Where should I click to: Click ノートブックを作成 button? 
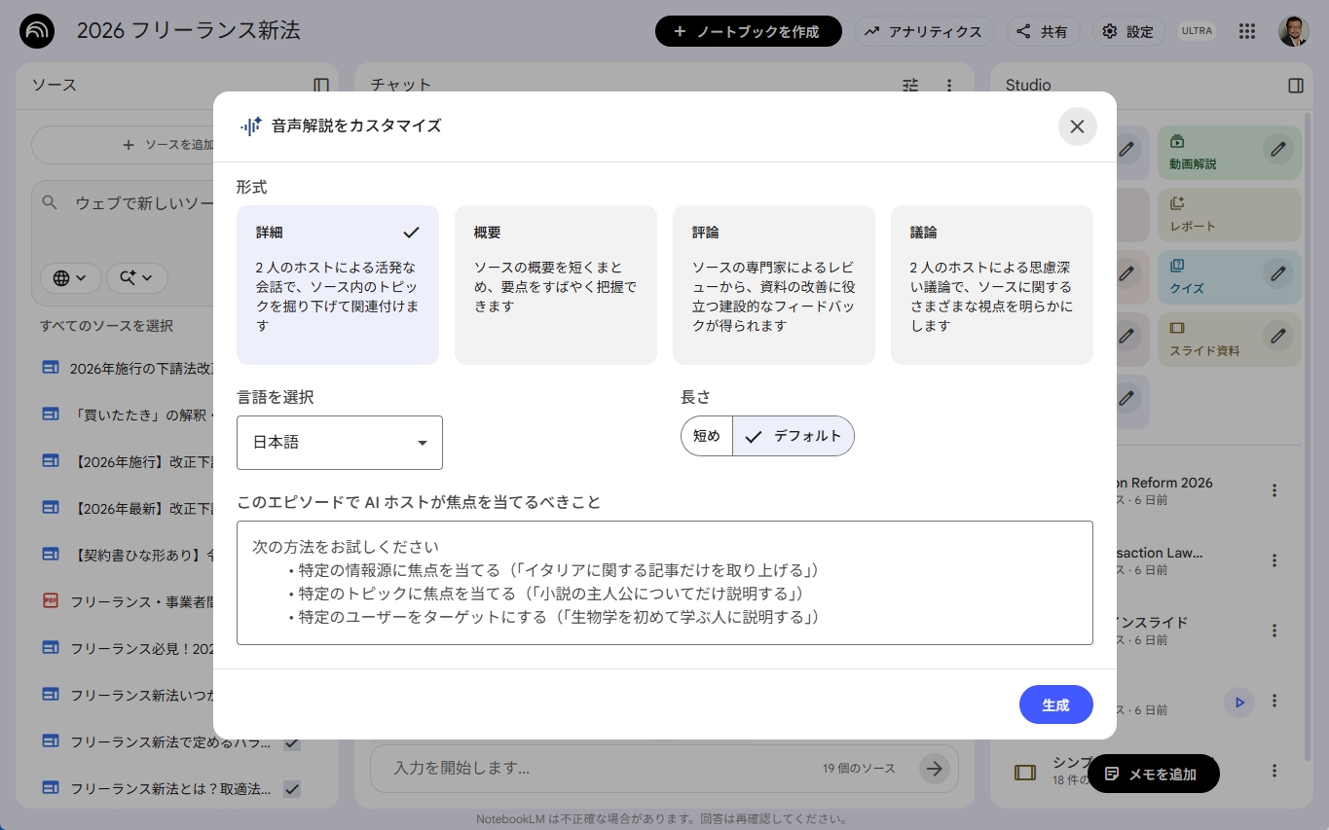tap(747, 31)
